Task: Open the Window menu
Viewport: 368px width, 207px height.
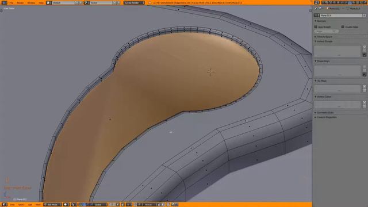Action: (x=31, y=3)
